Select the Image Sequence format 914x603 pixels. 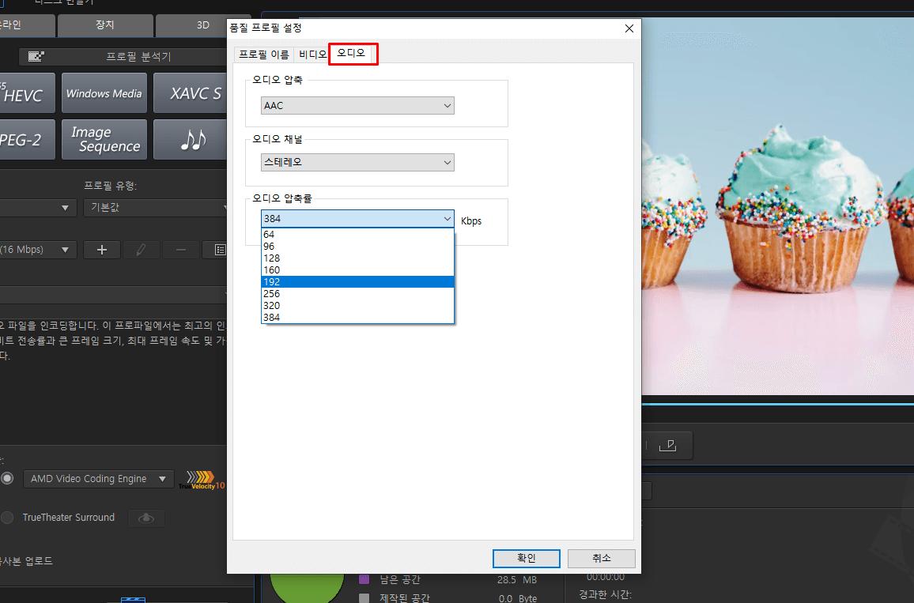point(104,139)
